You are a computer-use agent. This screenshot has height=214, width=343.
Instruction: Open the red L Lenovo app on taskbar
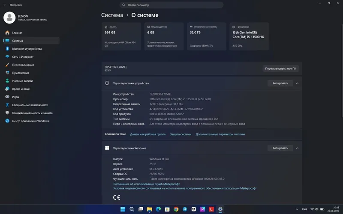(211, 209)
